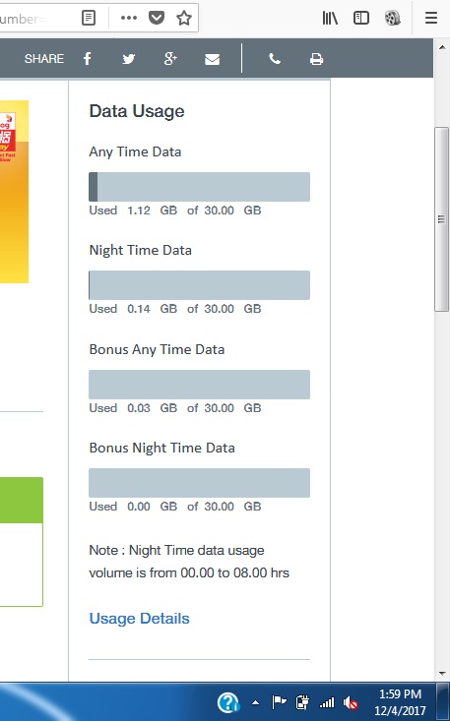Open the taskbar clock and date

[x=400, y=702]
